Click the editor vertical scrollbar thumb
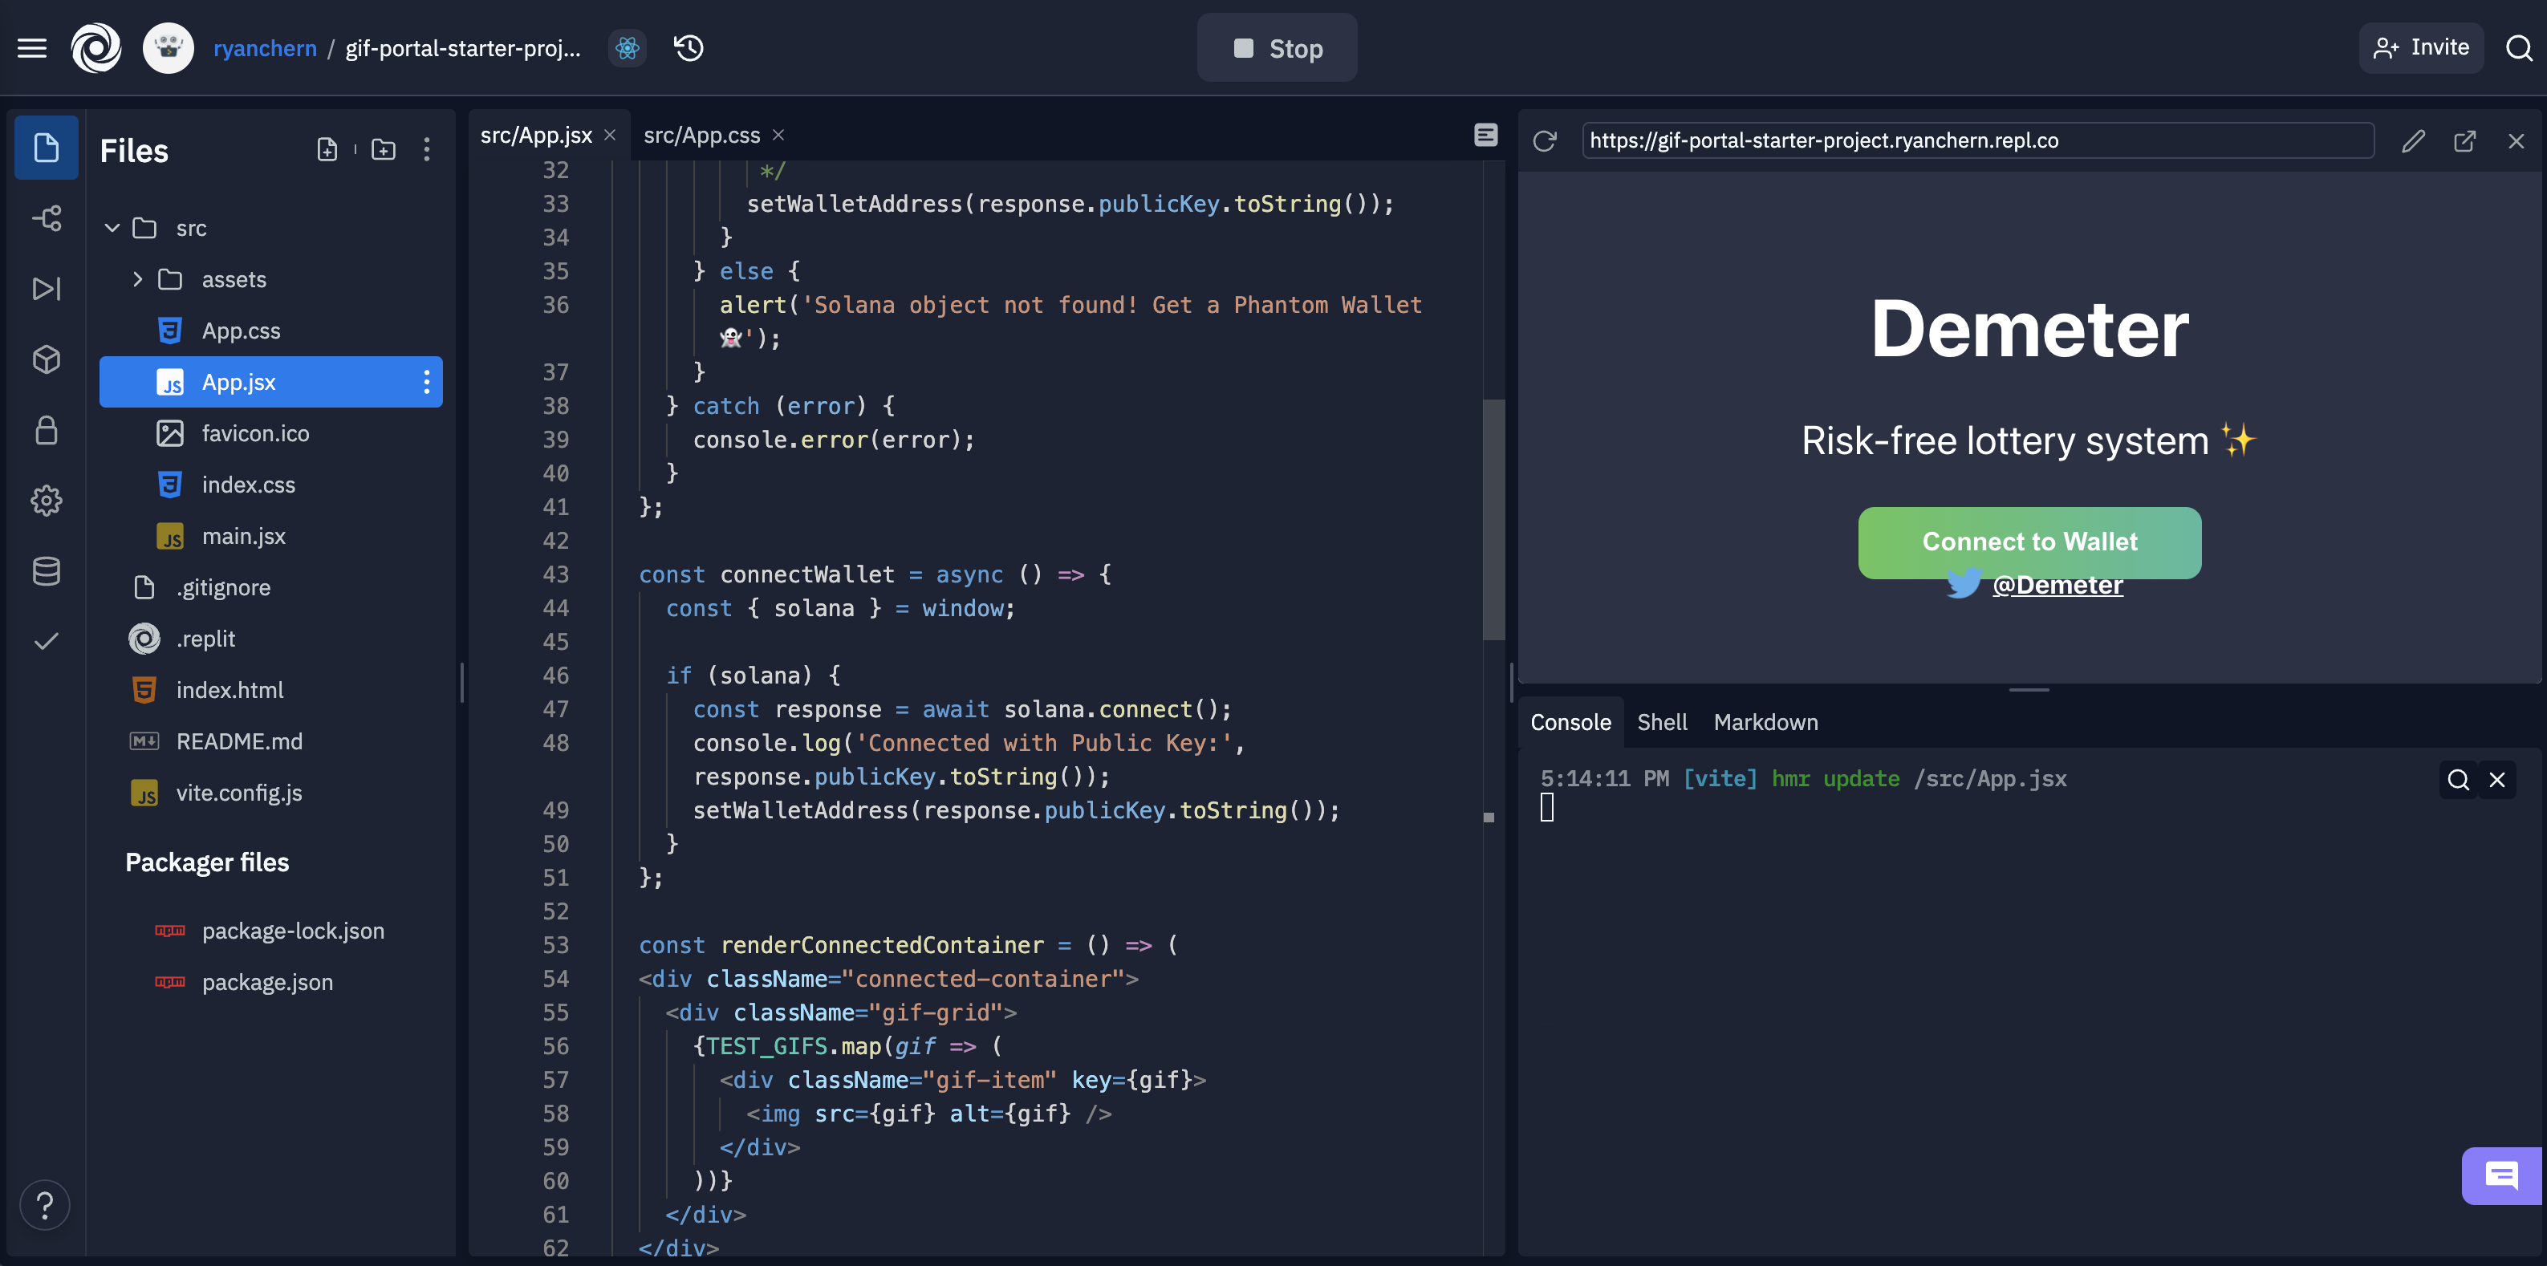The height and width of the screenshot is (1266, 2547). pyautogui.click(x=1493, y=519)
